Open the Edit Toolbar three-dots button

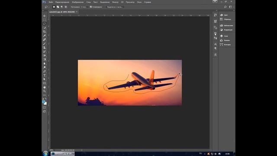tap(44, 95)
